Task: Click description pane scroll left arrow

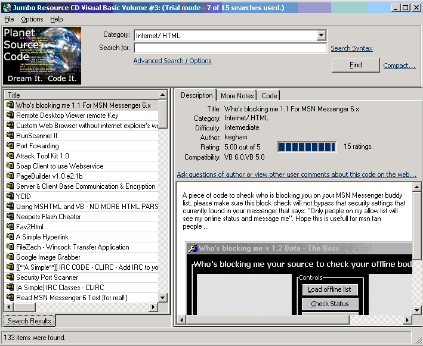Action: coord(181,320)
